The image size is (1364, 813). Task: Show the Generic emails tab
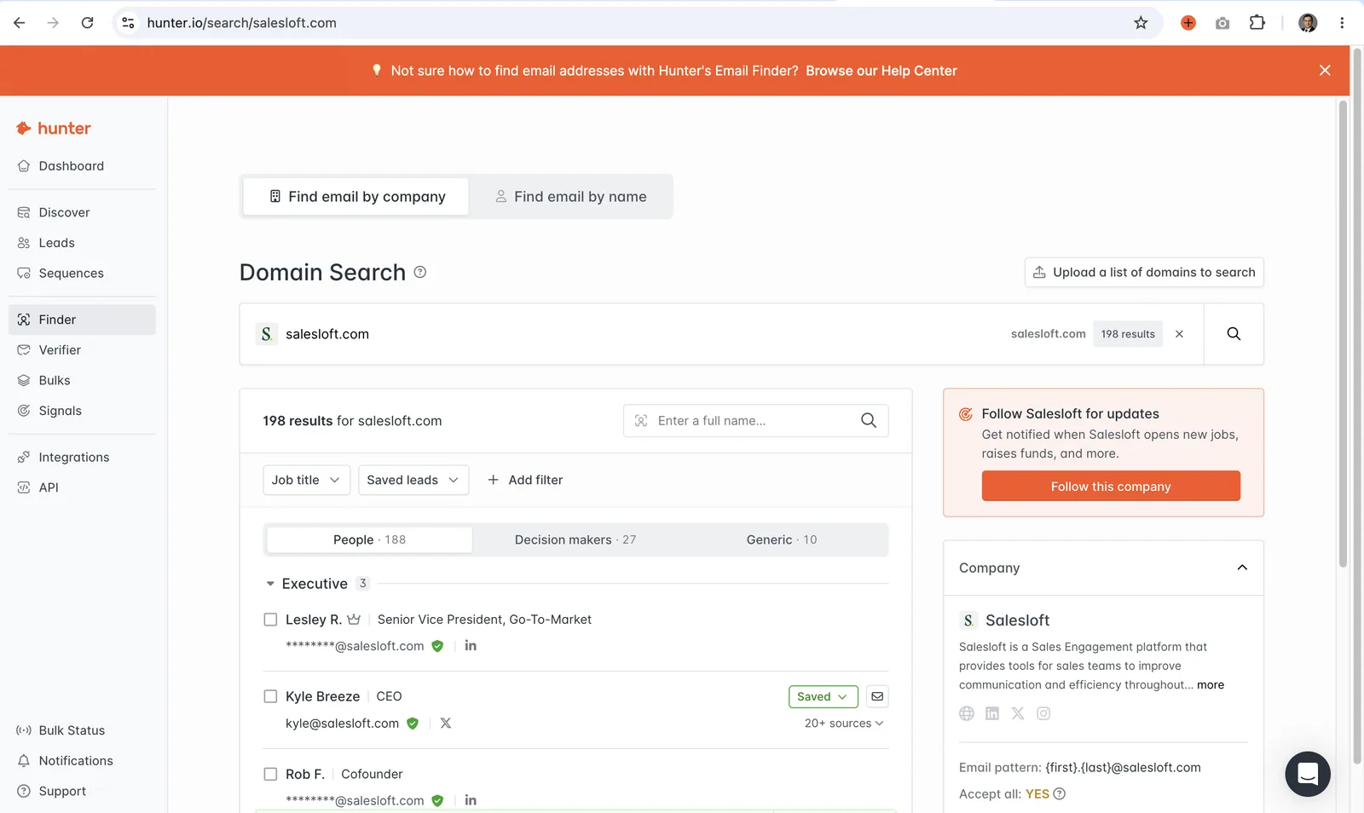click(782, 539)
